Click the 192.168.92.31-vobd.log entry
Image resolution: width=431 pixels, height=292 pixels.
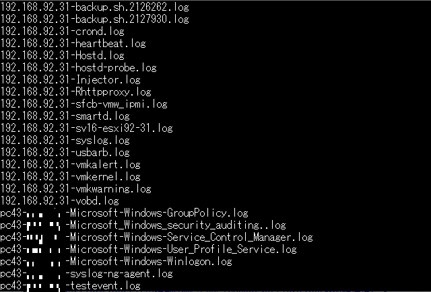pyautogui.click(x=59, y=200)
